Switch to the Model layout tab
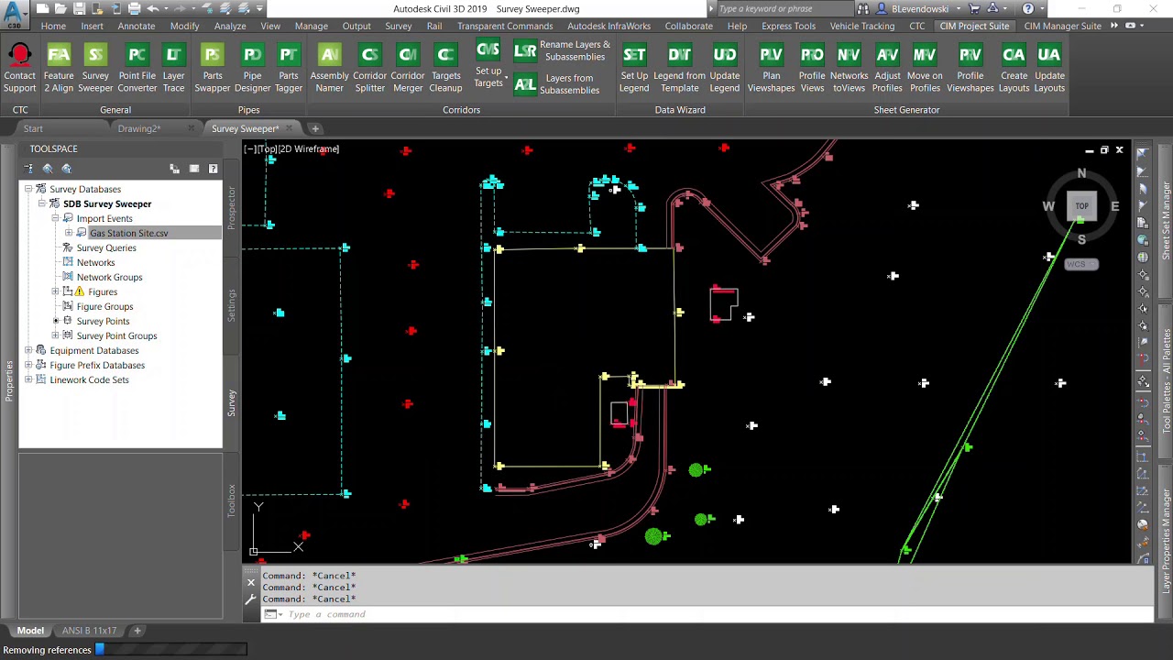Image resolution: width=1173 pixels, height=660 pixels. pyautogui.click(x=30, y=631)
